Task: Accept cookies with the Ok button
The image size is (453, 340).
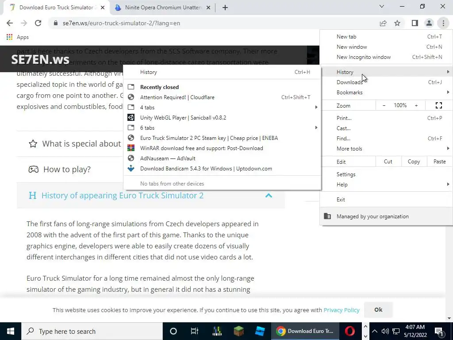Action: [378, 310]
